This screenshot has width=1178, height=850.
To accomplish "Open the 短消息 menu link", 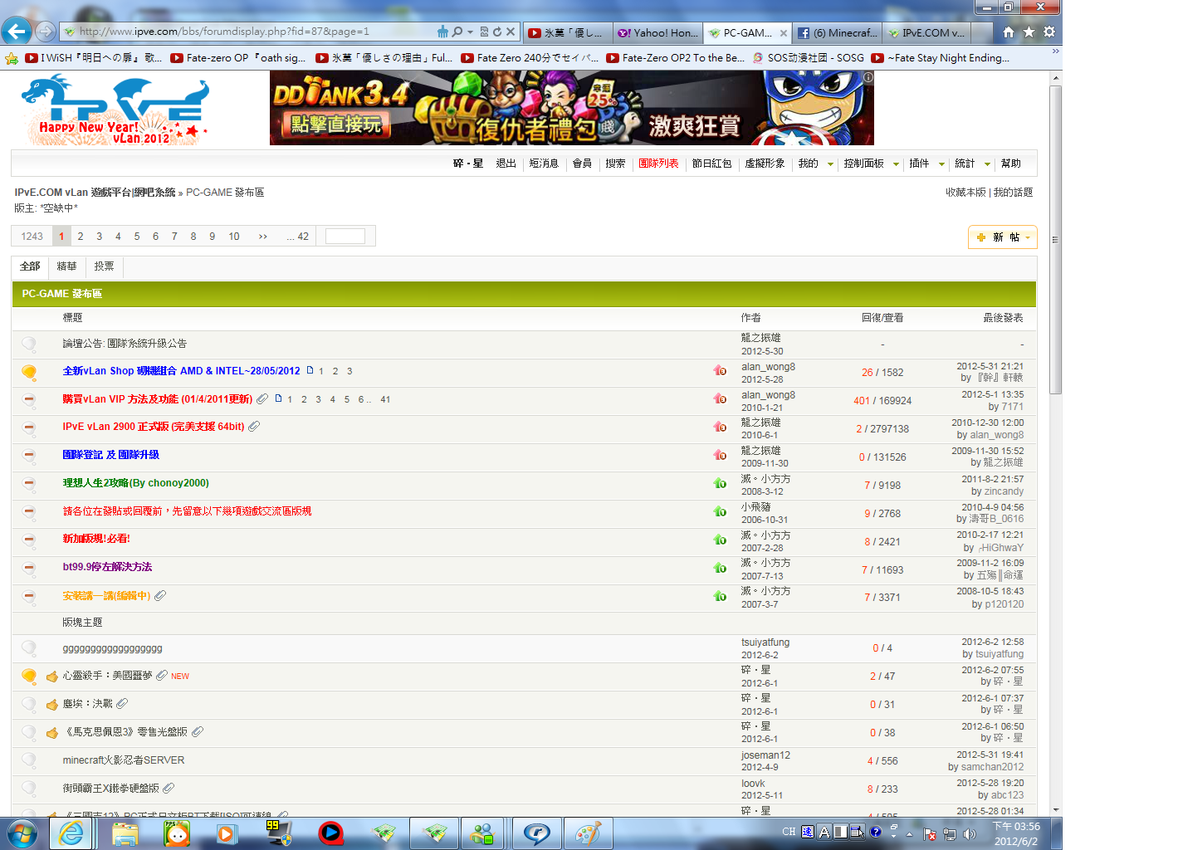I will (544, 164).
